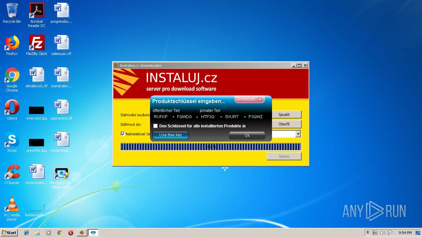Open detailsrock.rtf file
This screenshot has width=422, height=237.
tap(37, 78)
